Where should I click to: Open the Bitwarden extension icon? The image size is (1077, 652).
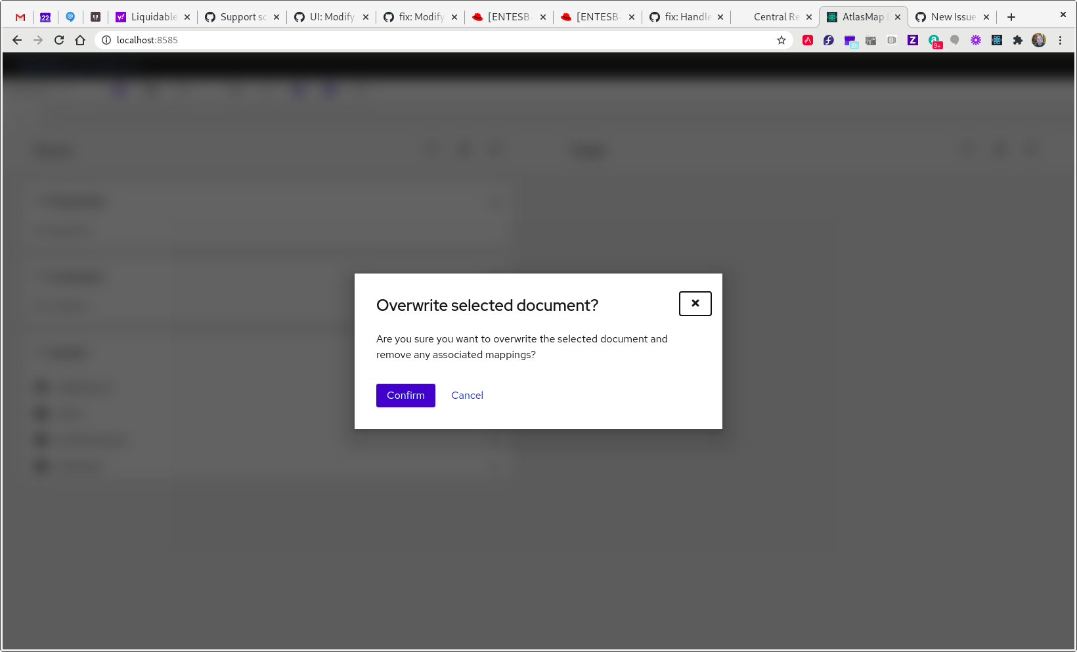[x=955, y=40]
